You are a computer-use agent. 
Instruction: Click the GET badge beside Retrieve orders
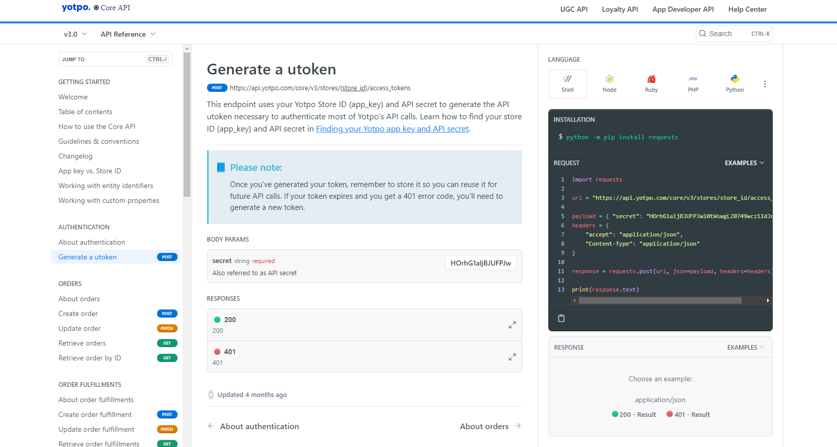167,343
